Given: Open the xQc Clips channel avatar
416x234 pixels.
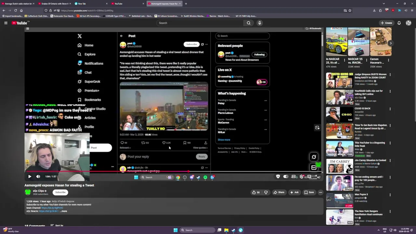Looking at the screenshot, I should pos(28,192).
